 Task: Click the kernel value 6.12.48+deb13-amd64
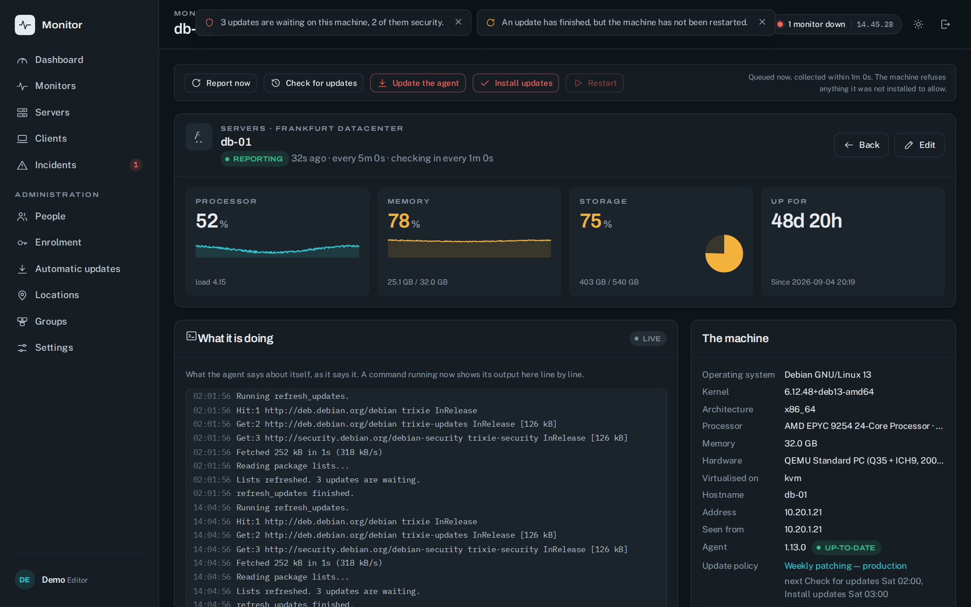tap(829, 392)
